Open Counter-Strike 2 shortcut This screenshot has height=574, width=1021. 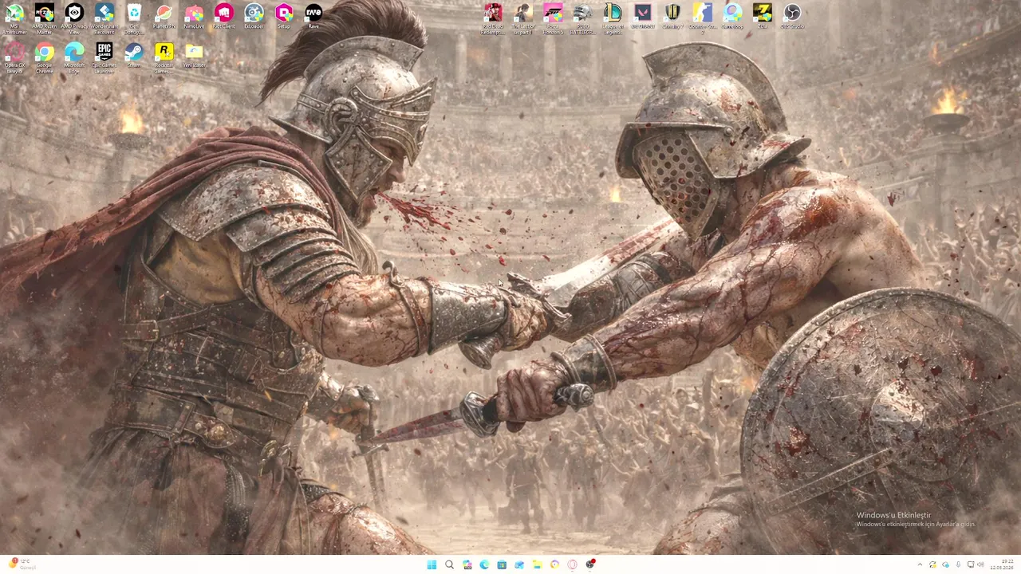(x=703, y=18)
